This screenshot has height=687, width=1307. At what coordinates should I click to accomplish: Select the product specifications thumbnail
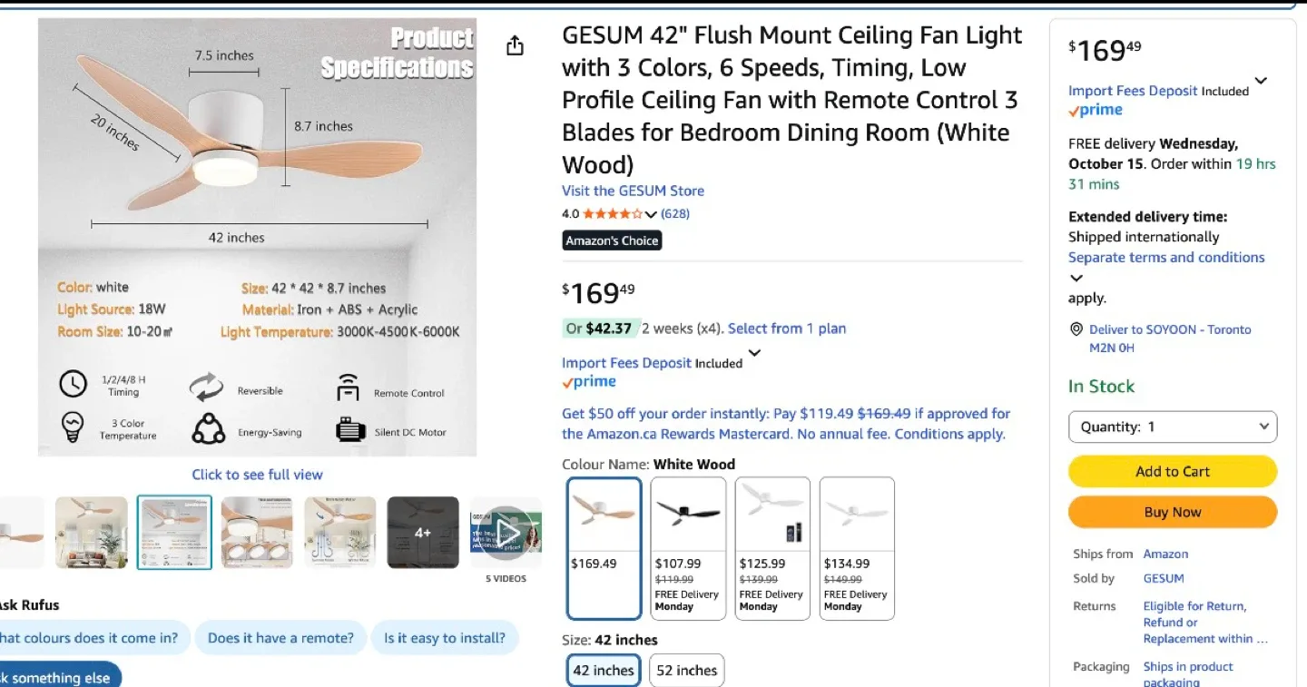pyautogui.click(x=174, y=533)
